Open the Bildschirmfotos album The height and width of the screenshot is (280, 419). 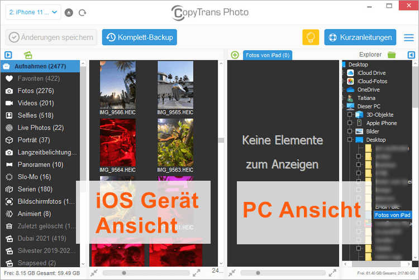pyautogui.click(x=40, y=201)
